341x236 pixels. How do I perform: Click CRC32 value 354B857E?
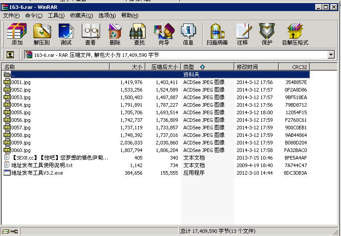pyautogui.click(x=296, y=82)
